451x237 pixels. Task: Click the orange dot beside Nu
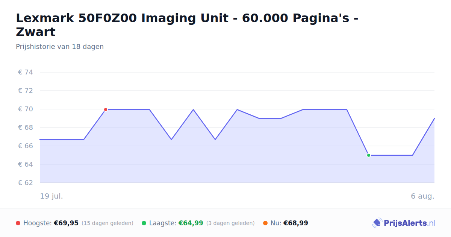click(265, 223)
